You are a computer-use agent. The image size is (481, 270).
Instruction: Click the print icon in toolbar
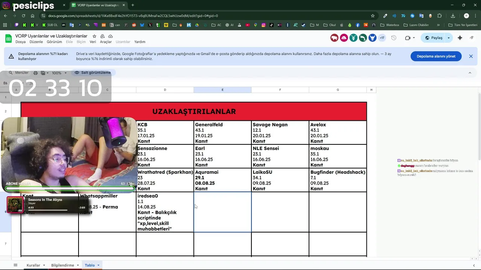36,73
